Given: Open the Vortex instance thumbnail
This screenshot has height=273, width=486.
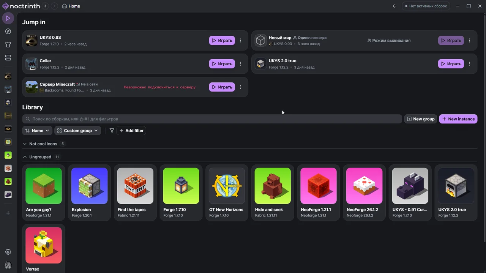Looking at the screenshot, I should pos(44,245).
